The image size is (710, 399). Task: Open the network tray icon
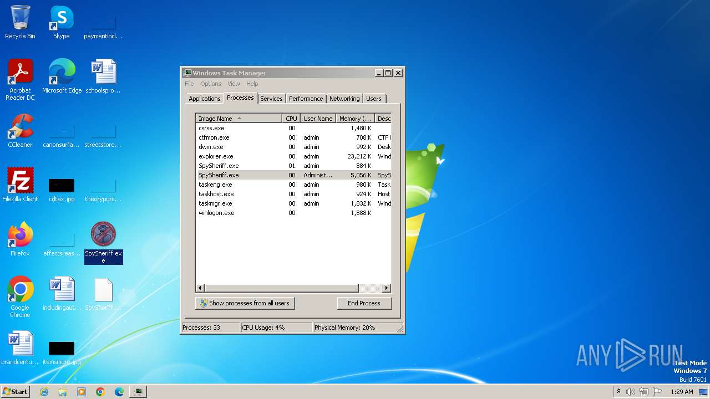644,392
